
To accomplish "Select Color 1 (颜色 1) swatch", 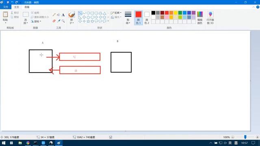I will coord(139,18).
